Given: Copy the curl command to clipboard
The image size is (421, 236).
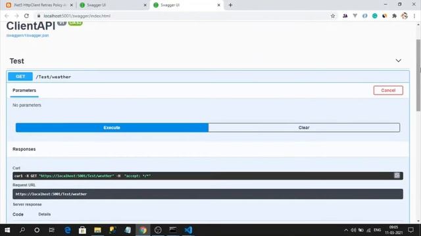Looking at the screenshot, I should 397,176.
